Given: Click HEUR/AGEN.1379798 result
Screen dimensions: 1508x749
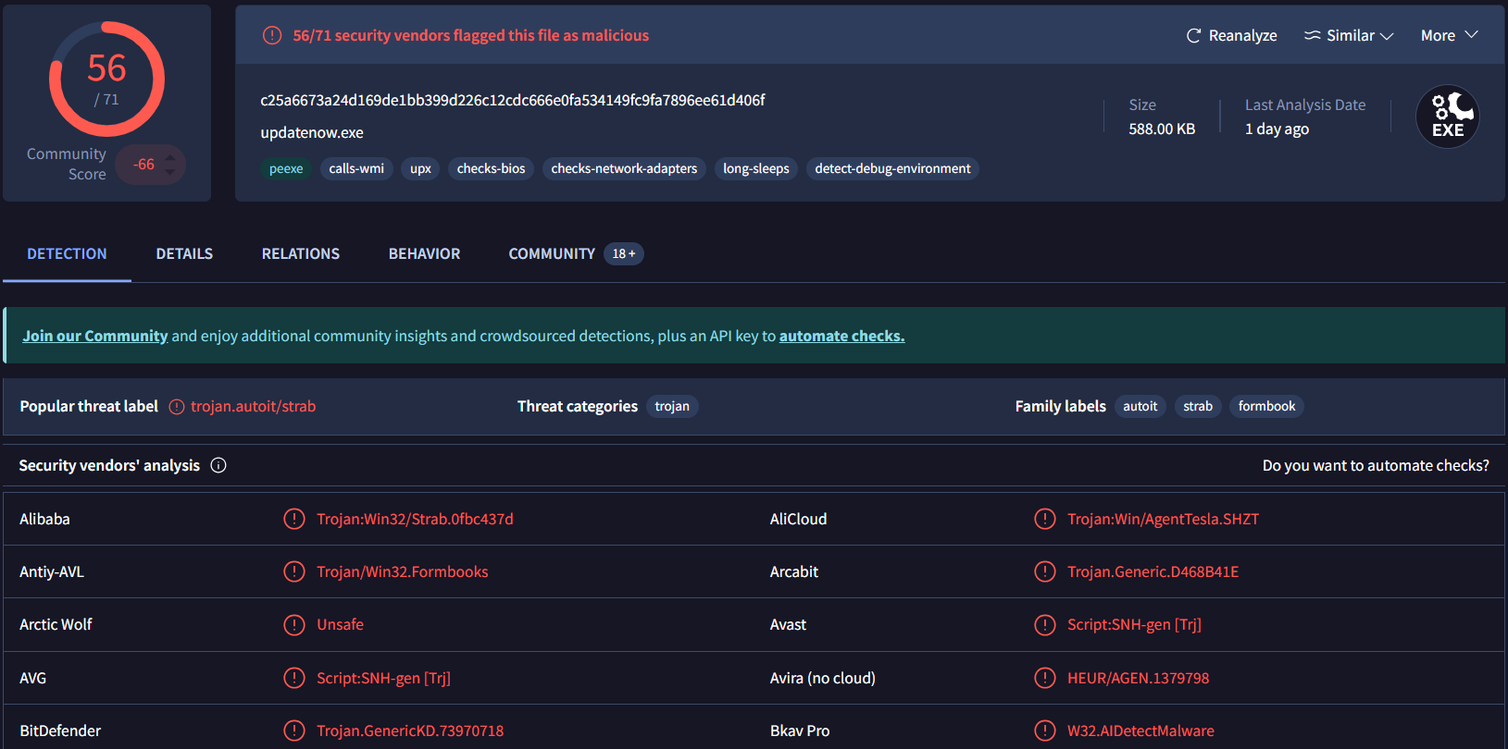Looking at the screenshot, I should (1138, 678).
